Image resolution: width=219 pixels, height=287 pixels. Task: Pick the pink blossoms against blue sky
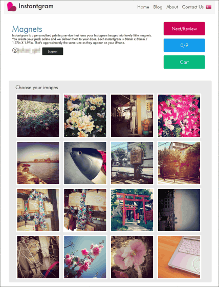85,257
